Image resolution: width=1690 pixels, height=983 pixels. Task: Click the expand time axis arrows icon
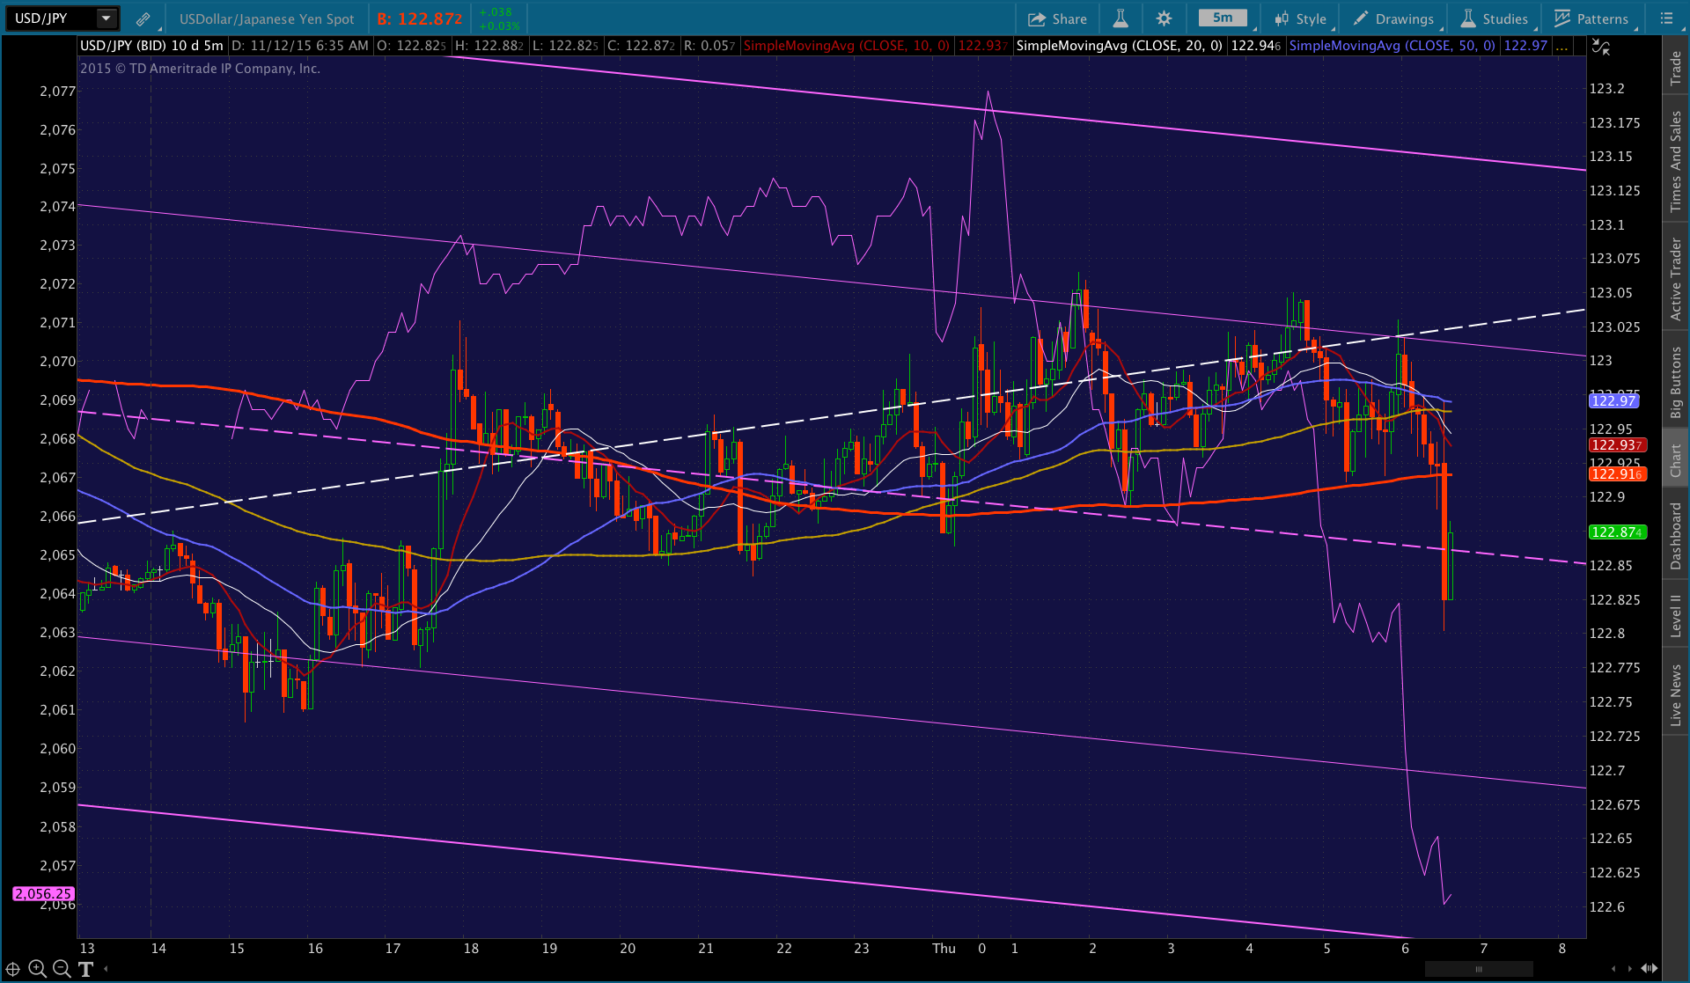[1649, 969]
